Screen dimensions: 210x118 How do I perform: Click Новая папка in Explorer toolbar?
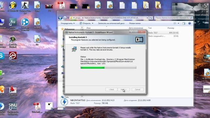(x=135, y=23)
